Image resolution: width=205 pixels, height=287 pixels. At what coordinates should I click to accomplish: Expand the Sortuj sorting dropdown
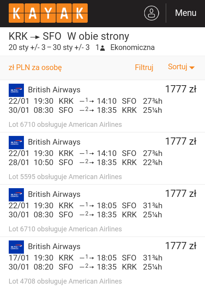pyautogui.click(x=181, y=67)
